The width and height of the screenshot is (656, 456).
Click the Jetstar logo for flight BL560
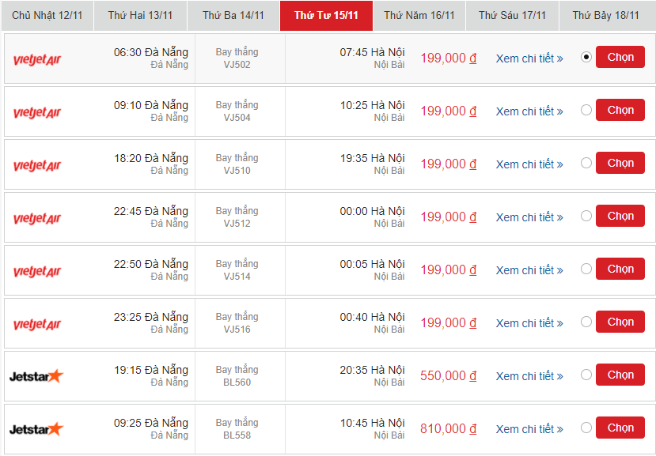(36, 376)
